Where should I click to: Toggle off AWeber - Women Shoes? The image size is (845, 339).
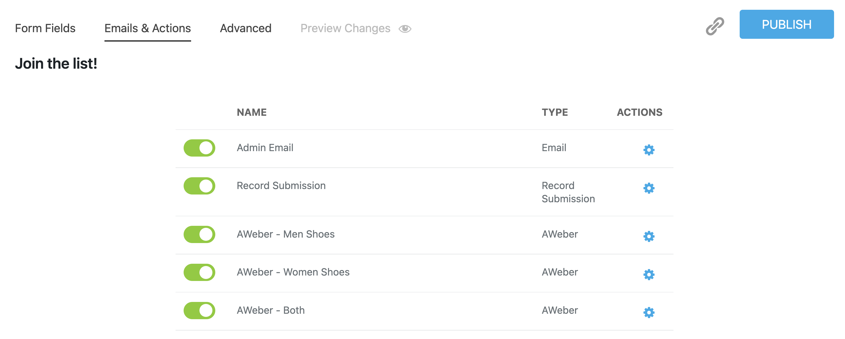click(x=199, y=272)
